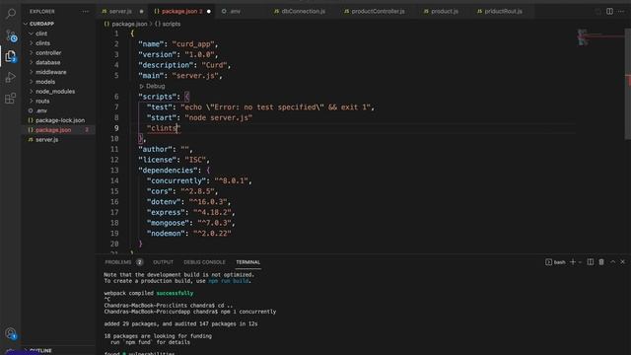The height and width of the screenshot is (355, 631).
Task: Kill terminal with trash icon
Action: [x=601, y=262]
